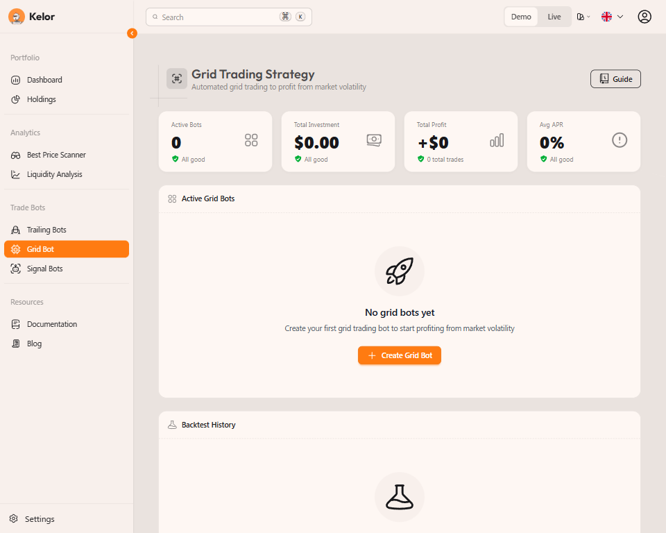Focus the Search input field
Viewport: 666px width, 533px height.
point(219,17)
